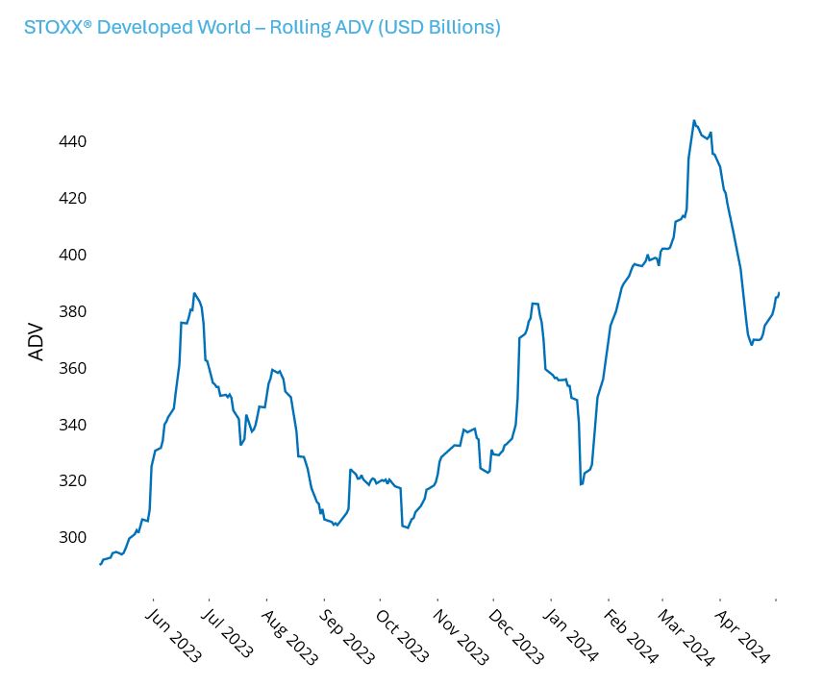
Task: Click the "Jun 2023" x-axis label
Action: (173, 635)
